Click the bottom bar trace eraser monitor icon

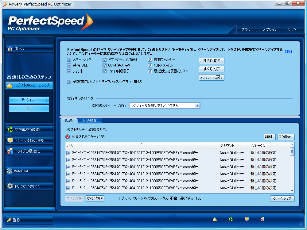[247, 219]
